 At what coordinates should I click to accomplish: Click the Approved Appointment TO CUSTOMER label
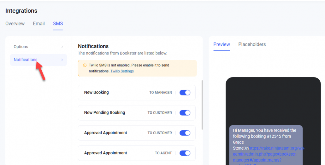[160, 133]
